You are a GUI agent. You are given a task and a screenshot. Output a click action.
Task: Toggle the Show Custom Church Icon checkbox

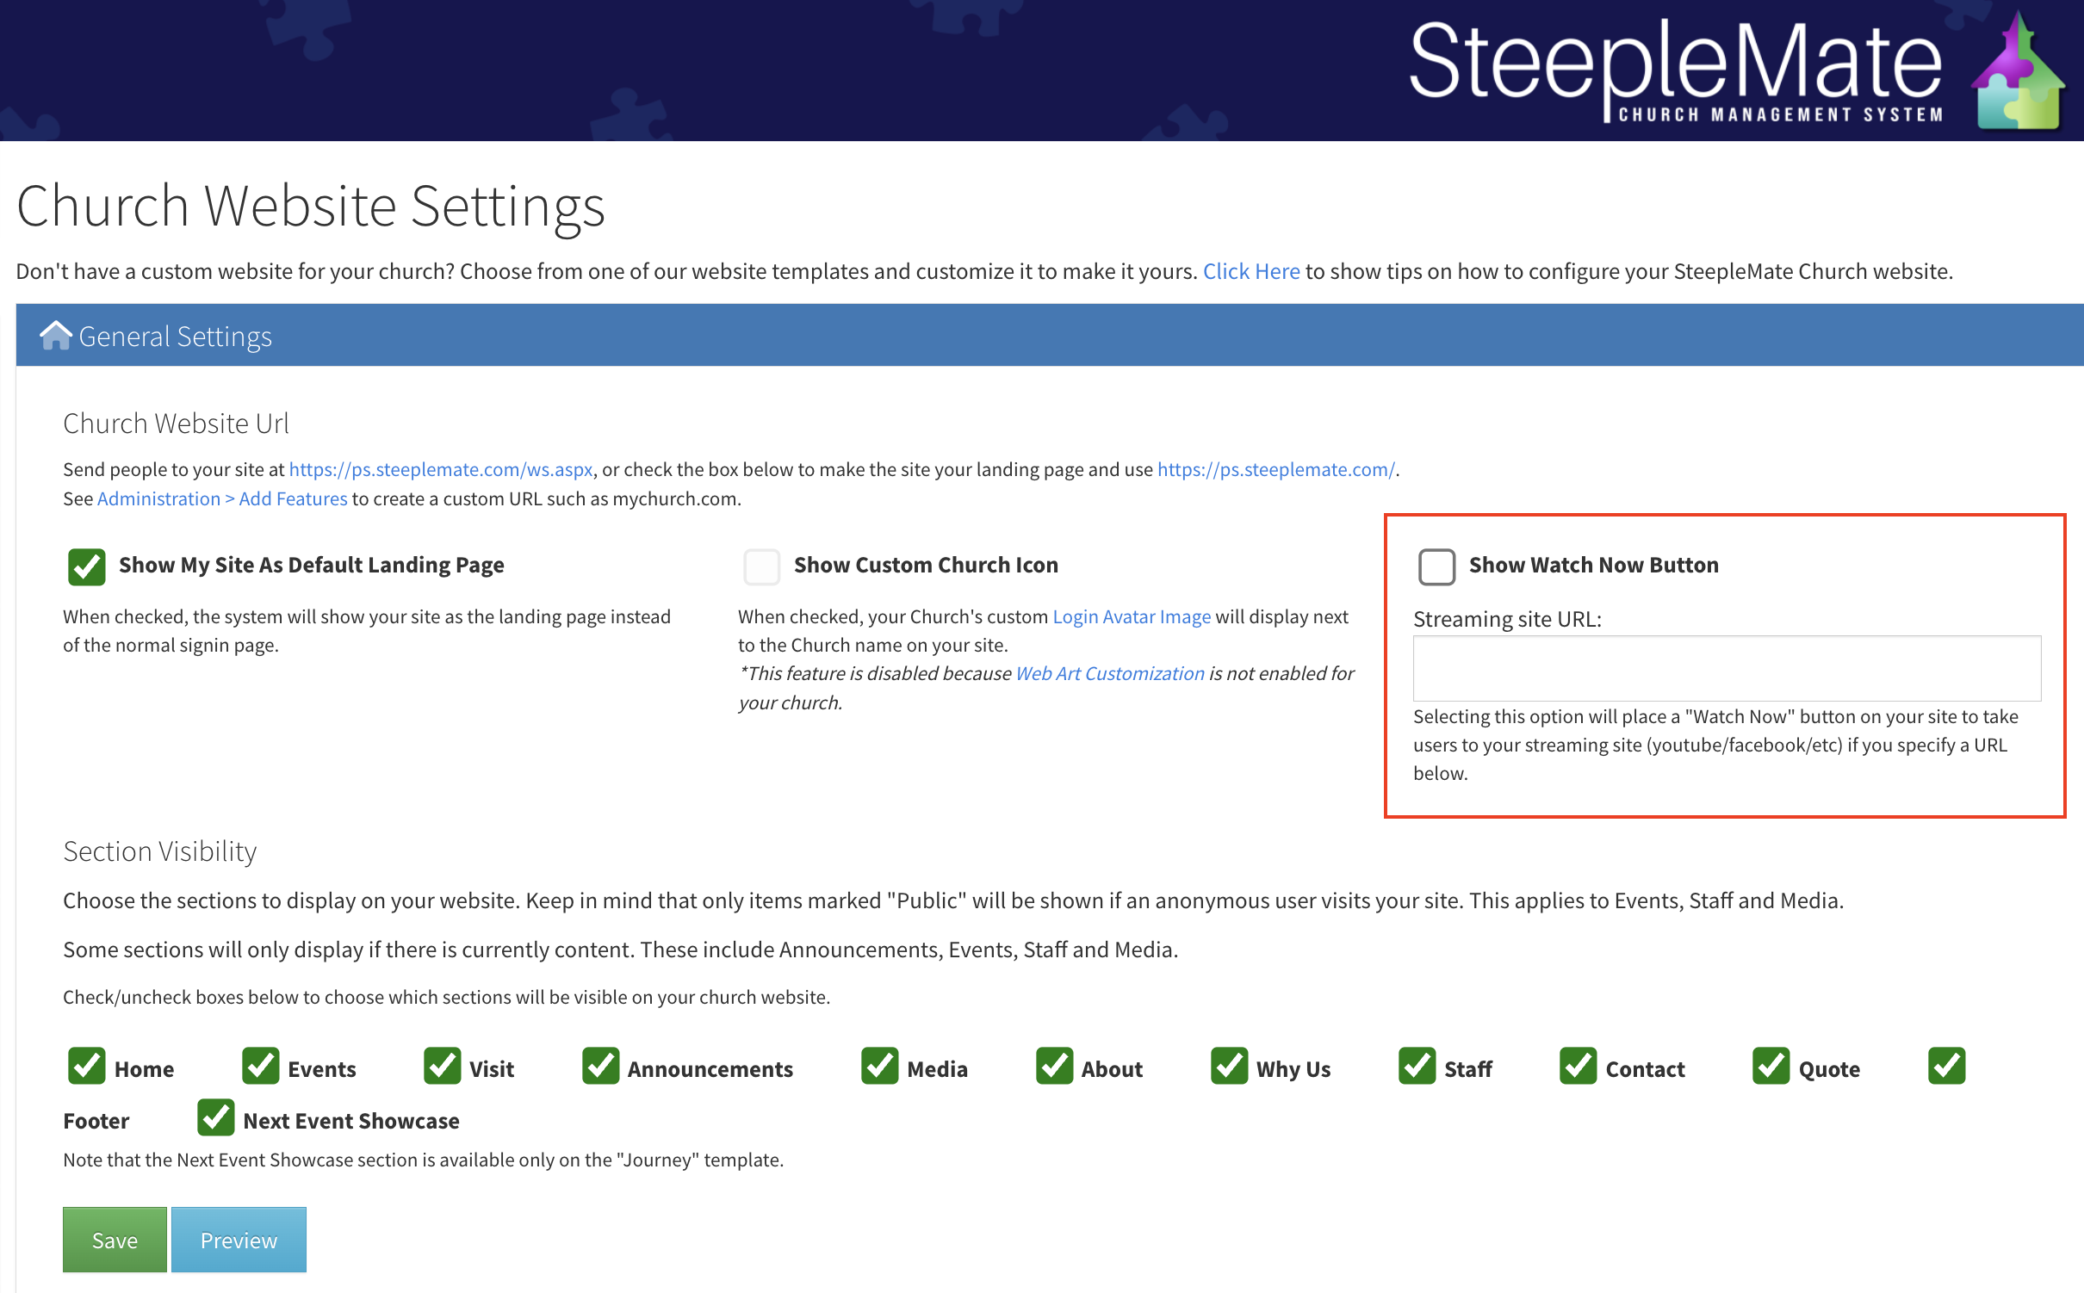click(x=761, y=566)
